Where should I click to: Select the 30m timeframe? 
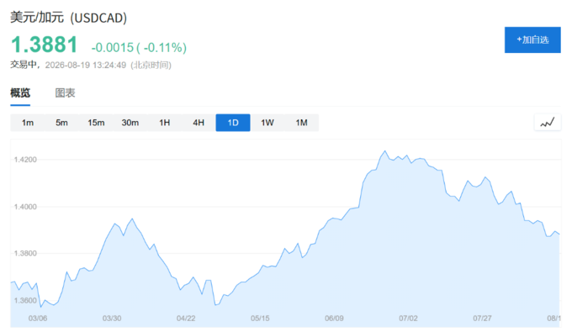130,123
